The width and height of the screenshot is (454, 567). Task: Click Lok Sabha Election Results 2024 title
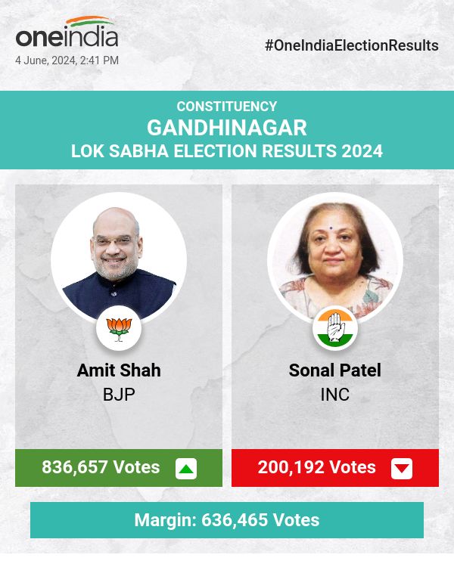(x=227, y=150)
